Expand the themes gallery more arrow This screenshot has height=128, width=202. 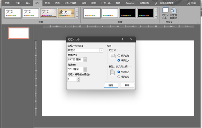point(77,17)
